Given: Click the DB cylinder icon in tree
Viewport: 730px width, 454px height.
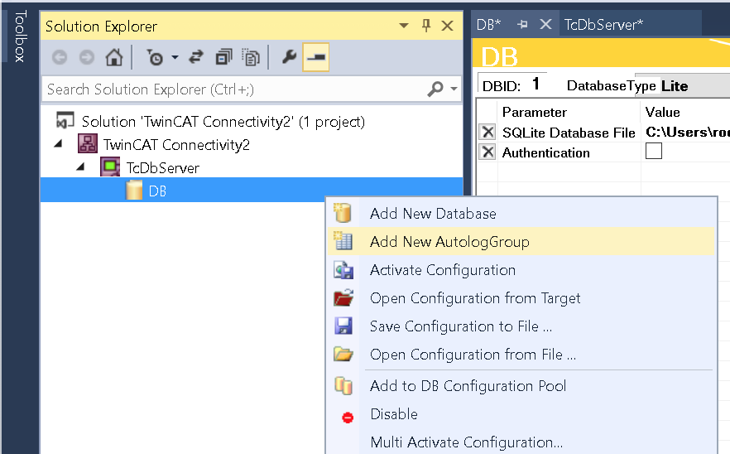Looking at the screenshot, I should pos(134,191).
